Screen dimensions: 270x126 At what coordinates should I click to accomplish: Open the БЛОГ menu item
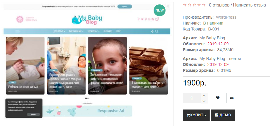click(x=118, y=31)
